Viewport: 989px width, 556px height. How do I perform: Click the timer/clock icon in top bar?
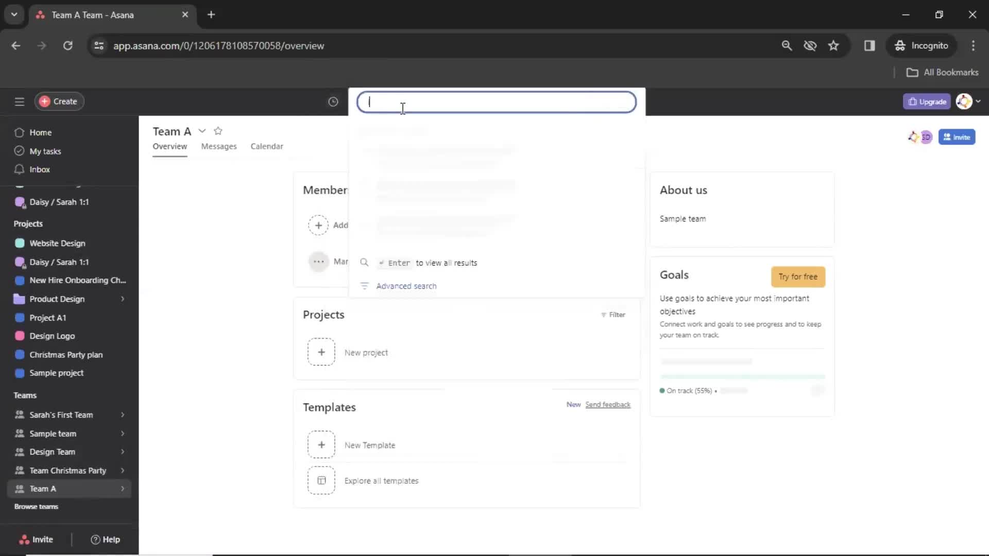[x=333, y=101]
